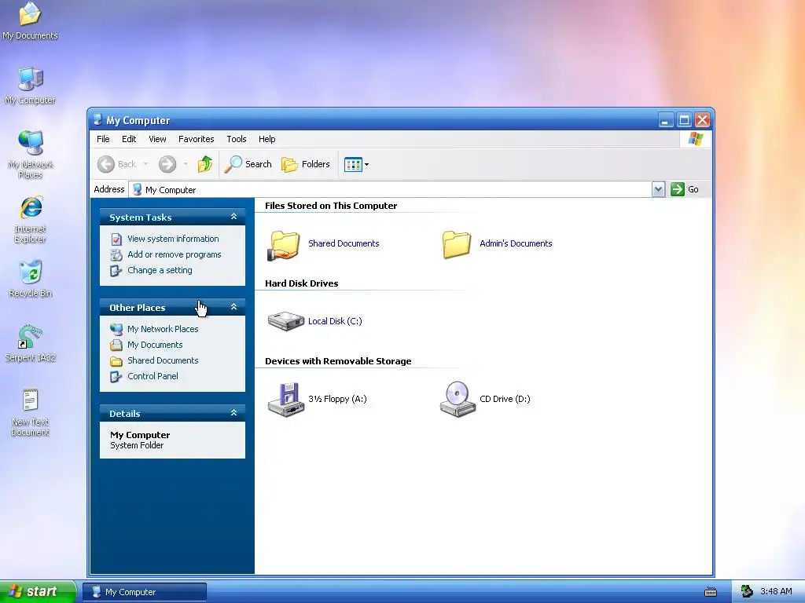Open the Views dropdown in toolbar
The image size is (805, 603).
(356, 165)
